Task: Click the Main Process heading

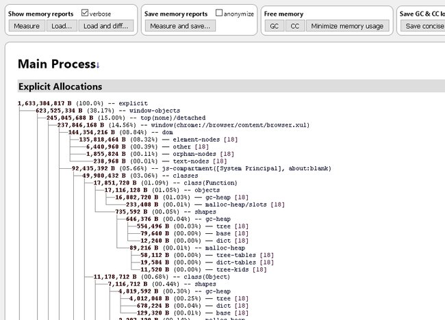Action: pos(57,64)
